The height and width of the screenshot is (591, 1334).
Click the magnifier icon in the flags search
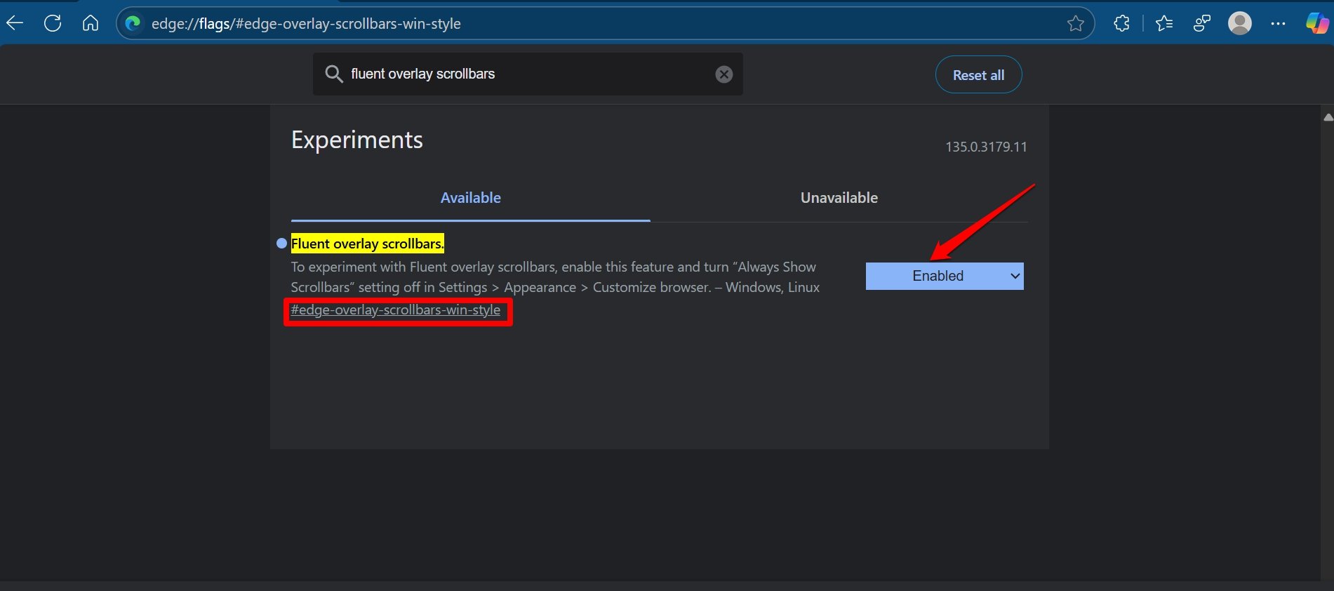coord(334,74)
